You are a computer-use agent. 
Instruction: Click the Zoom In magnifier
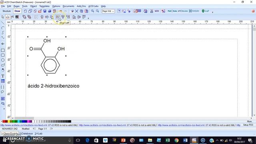tap(92, 11)
